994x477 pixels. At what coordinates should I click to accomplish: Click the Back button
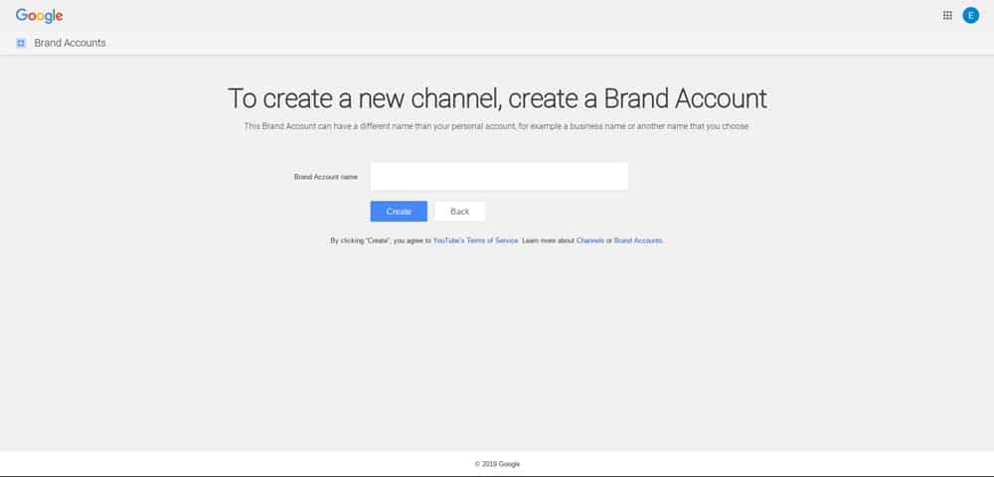tap(459, 212)
